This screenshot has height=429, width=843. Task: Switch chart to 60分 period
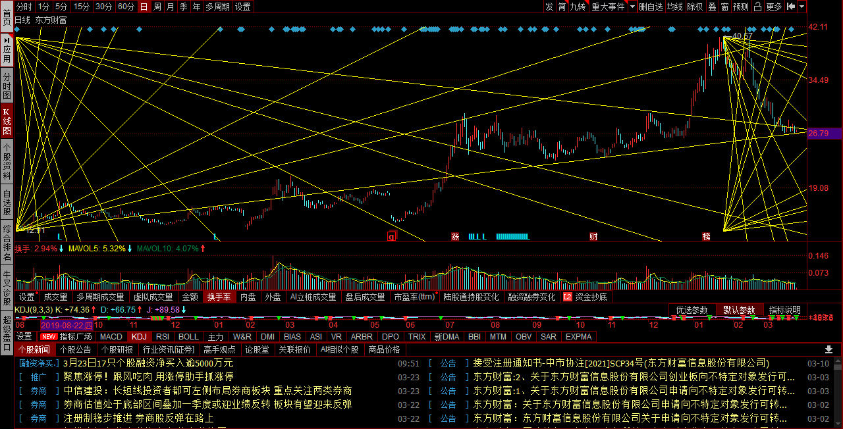pyautogui.click(x=126, y=7)
